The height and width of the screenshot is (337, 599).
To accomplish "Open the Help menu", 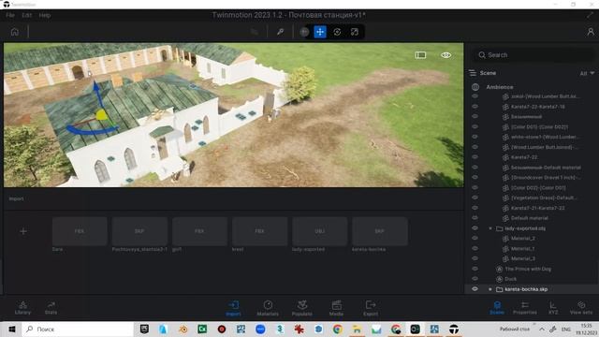I will coord(45,15).
